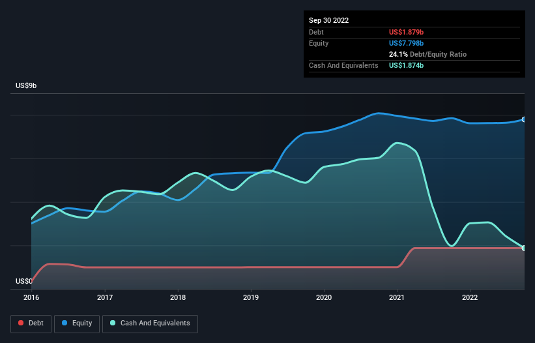Click the 2018 x-axis label
Screen dimensions: 535x343
178,297
